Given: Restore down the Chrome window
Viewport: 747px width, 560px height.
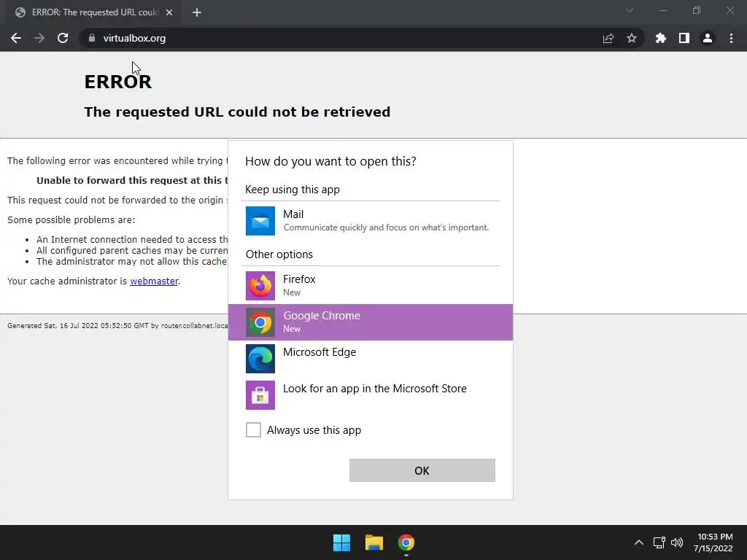Looking at the screenshot, I should tap(697, 10).
